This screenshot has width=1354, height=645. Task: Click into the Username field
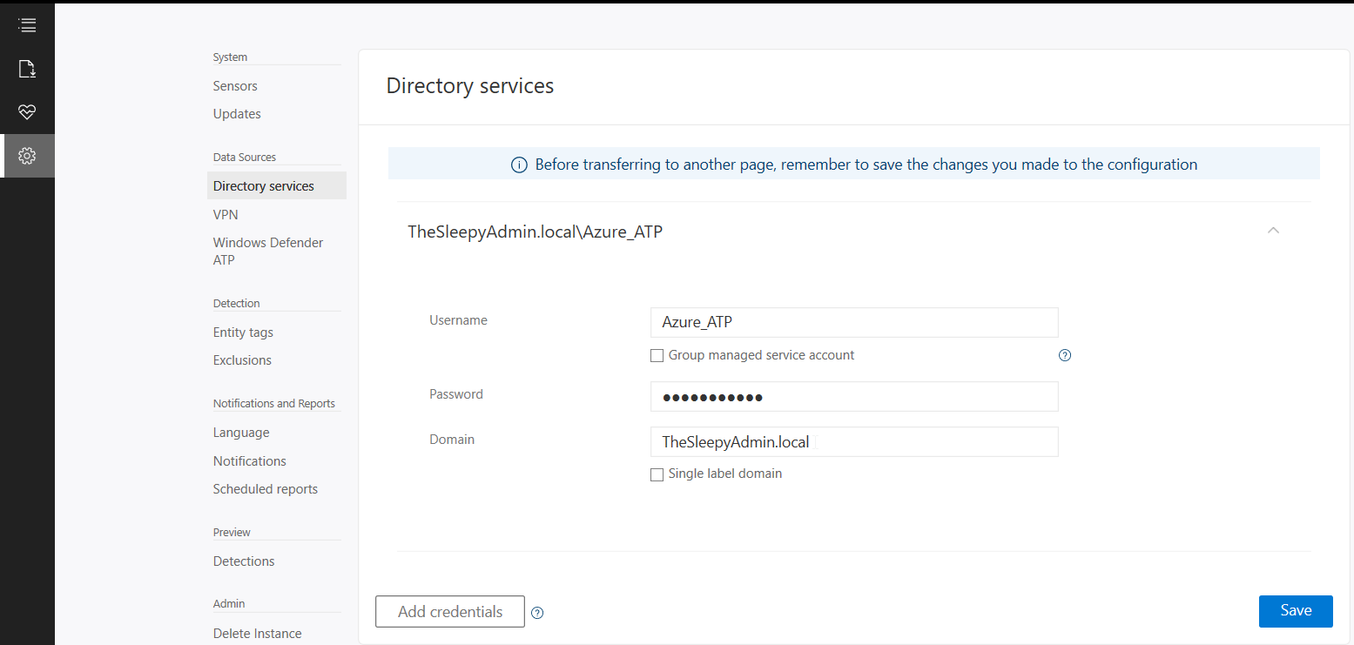click(853, 322)
